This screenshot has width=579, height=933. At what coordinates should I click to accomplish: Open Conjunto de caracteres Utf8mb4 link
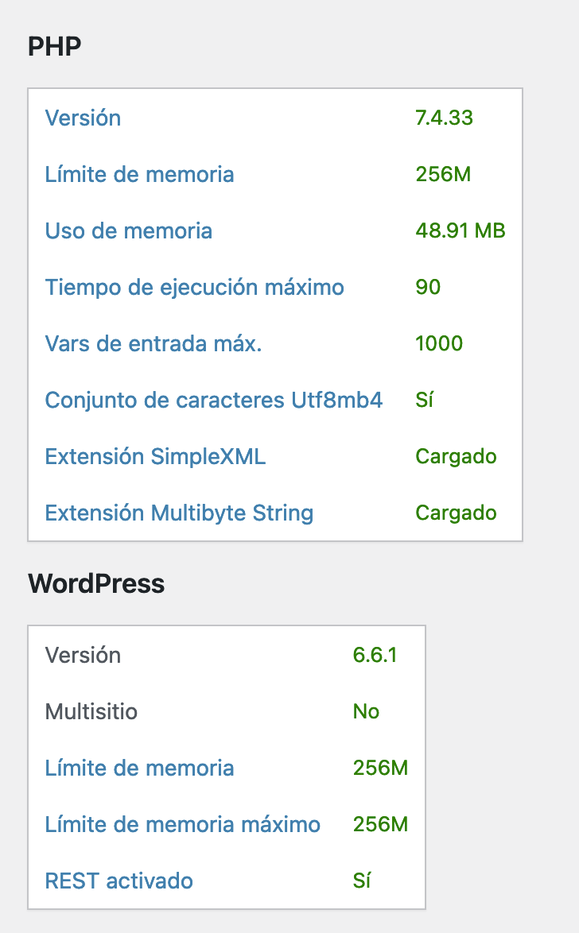pos(214,400)
